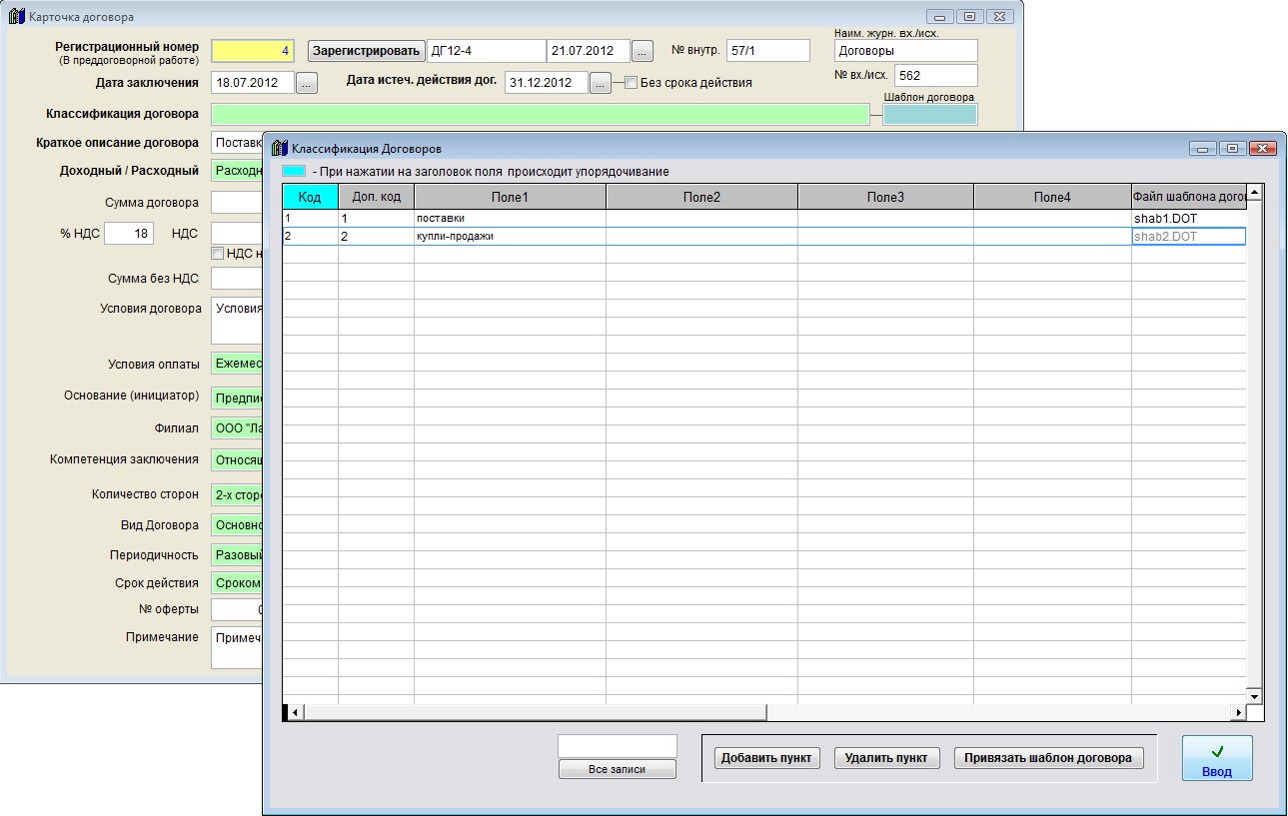Toggle the НДС checkbox below % НДС
Viewport: 1288px width, 816px height.
[217, 254]
